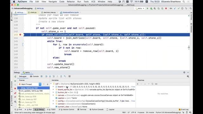203x114 pixels.
Task: Collapse the self variable node
Action: 51,84
